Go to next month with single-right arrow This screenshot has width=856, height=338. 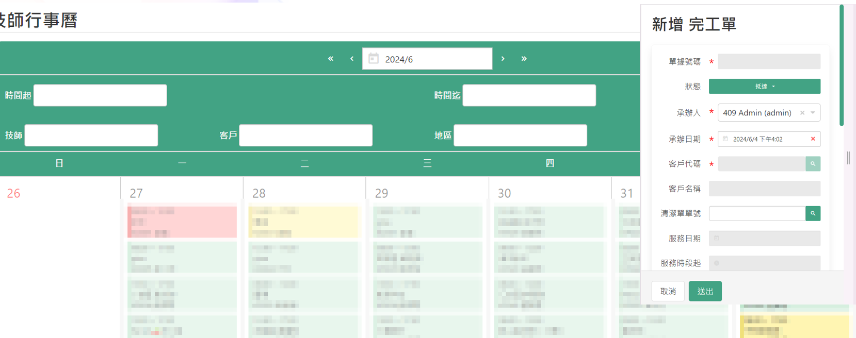(503, 59)
